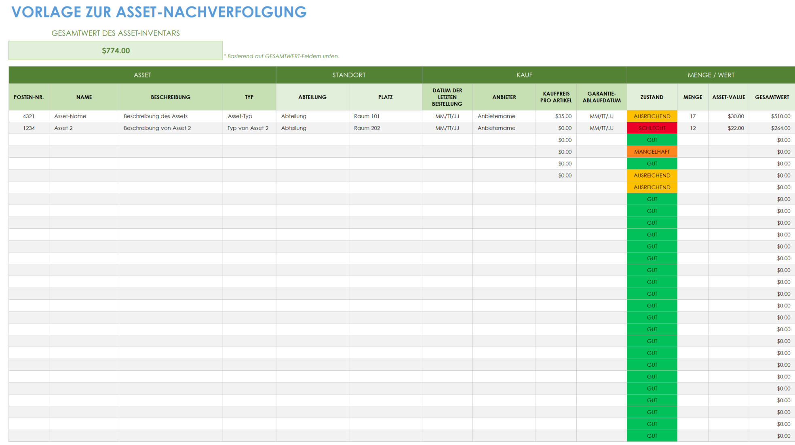This screenshot has width=795, height=445.
Task: Select the Raum 101 cell
Action: [x=385, y=116]
